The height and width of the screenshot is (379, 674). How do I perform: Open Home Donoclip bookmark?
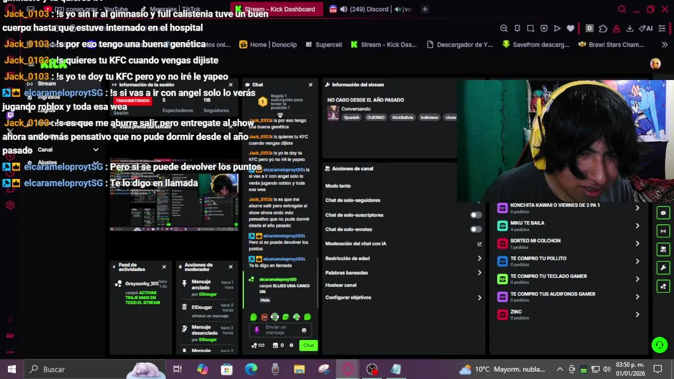coord(268,45)
